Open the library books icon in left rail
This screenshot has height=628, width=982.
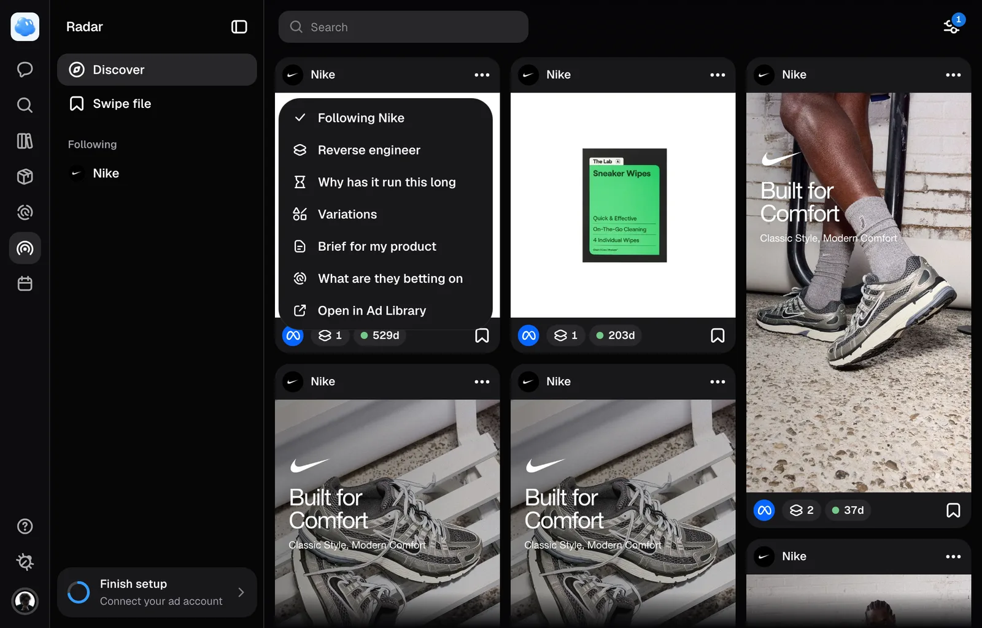point(25,141)
